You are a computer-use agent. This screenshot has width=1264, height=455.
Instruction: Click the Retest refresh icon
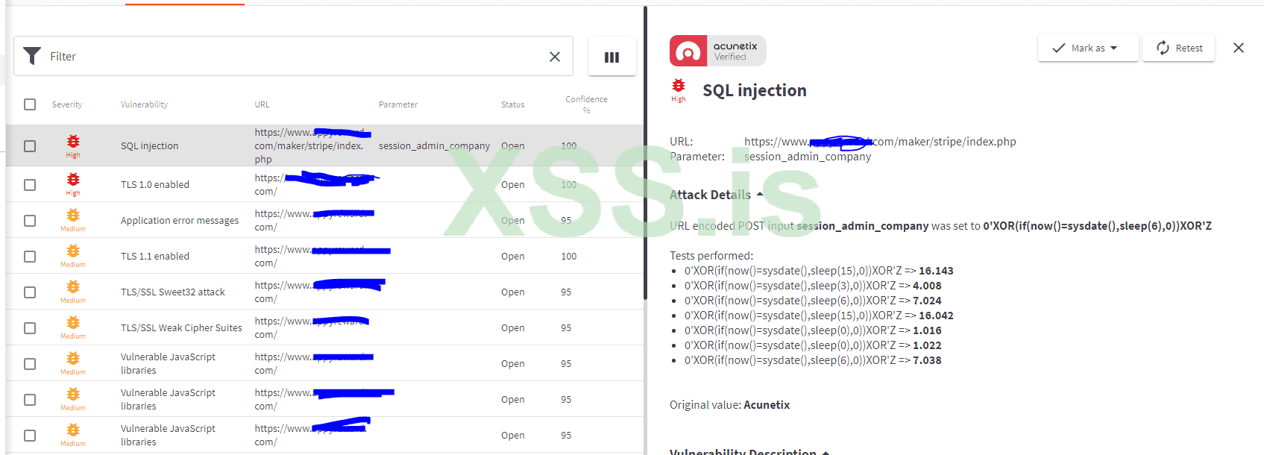(1163, 48)
